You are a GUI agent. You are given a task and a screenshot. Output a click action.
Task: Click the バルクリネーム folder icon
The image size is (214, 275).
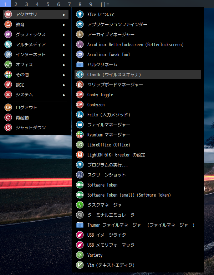pos(80,64)
